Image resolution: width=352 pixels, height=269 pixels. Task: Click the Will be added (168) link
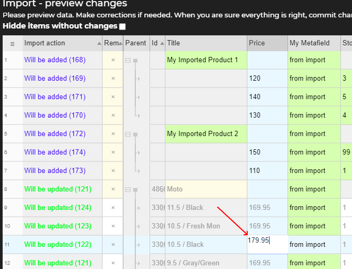click(54, 60)
